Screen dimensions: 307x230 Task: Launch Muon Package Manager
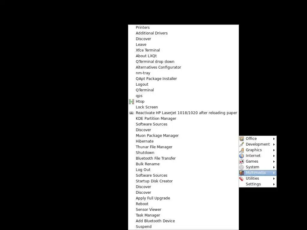coord(183,136)
